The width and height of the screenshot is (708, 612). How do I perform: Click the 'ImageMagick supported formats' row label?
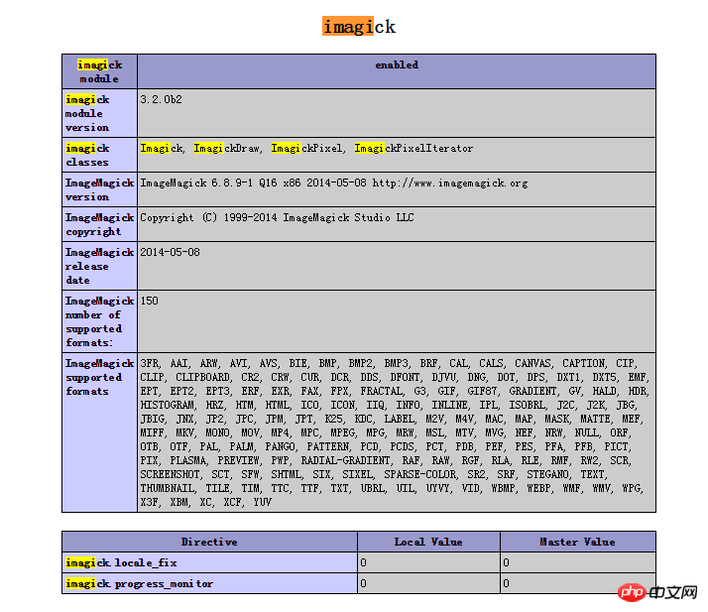coord(99,377)
